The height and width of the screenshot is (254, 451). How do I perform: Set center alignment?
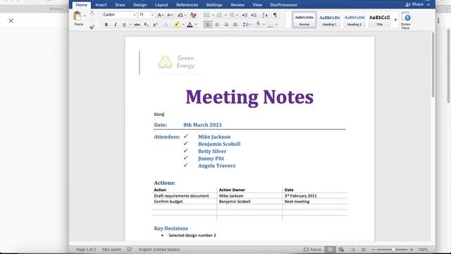pos(217,25)
